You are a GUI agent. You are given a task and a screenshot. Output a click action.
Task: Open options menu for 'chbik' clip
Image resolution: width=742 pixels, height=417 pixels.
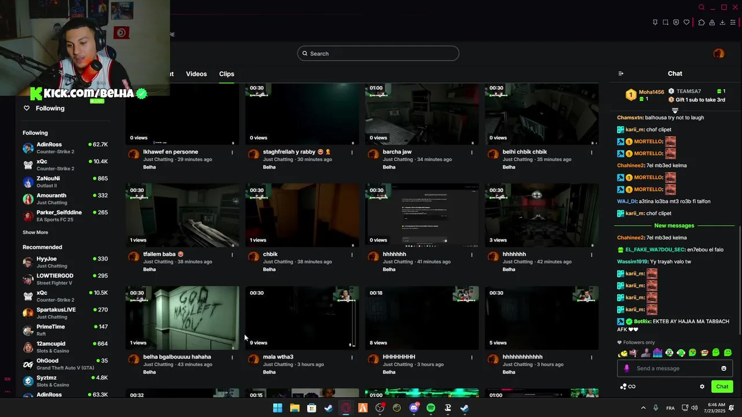[352, 255]
